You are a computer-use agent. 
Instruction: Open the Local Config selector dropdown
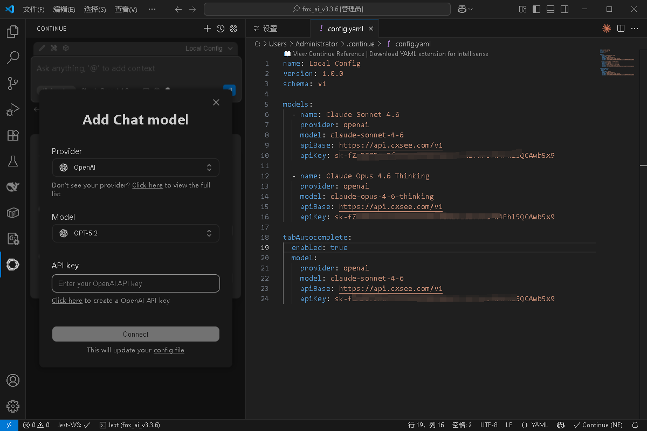click(x=209, y=48)
